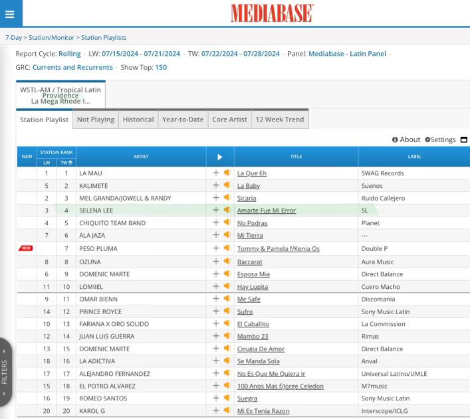Change panel Mediabase - Latin Panel
Image resolution: width=470 pixels, height=419 pixels.
347,54
